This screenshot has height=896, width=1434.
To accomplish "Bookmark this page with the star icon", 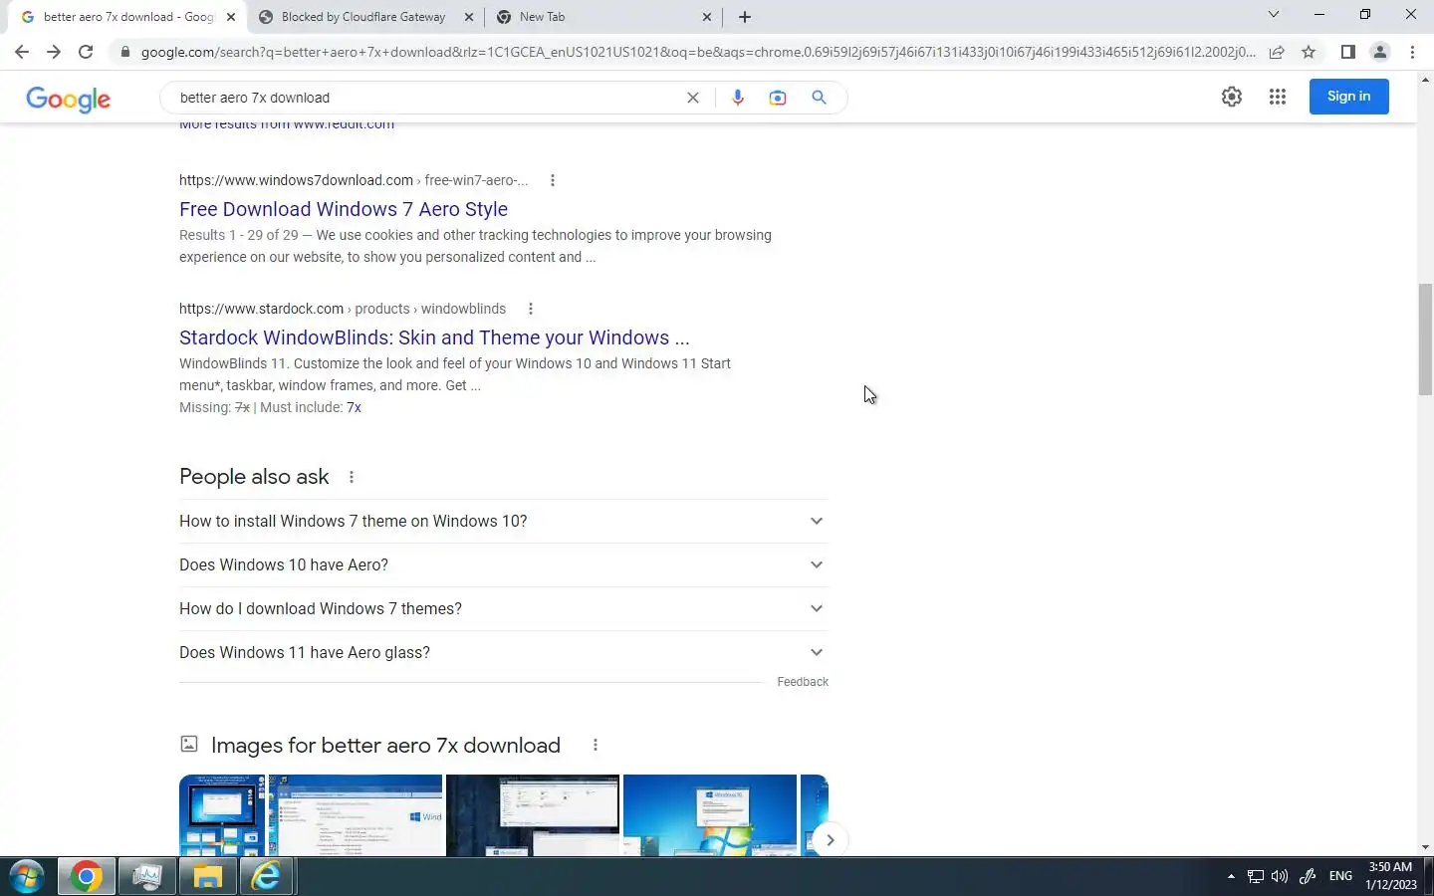I will (1309, 52).
